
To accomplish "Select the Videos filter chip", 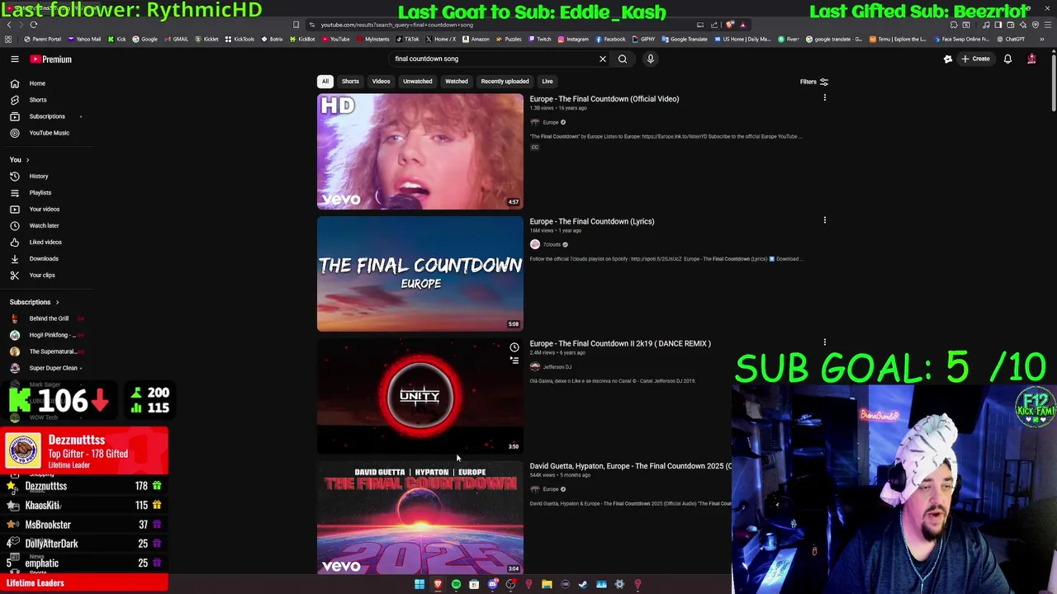I will 381,82.
